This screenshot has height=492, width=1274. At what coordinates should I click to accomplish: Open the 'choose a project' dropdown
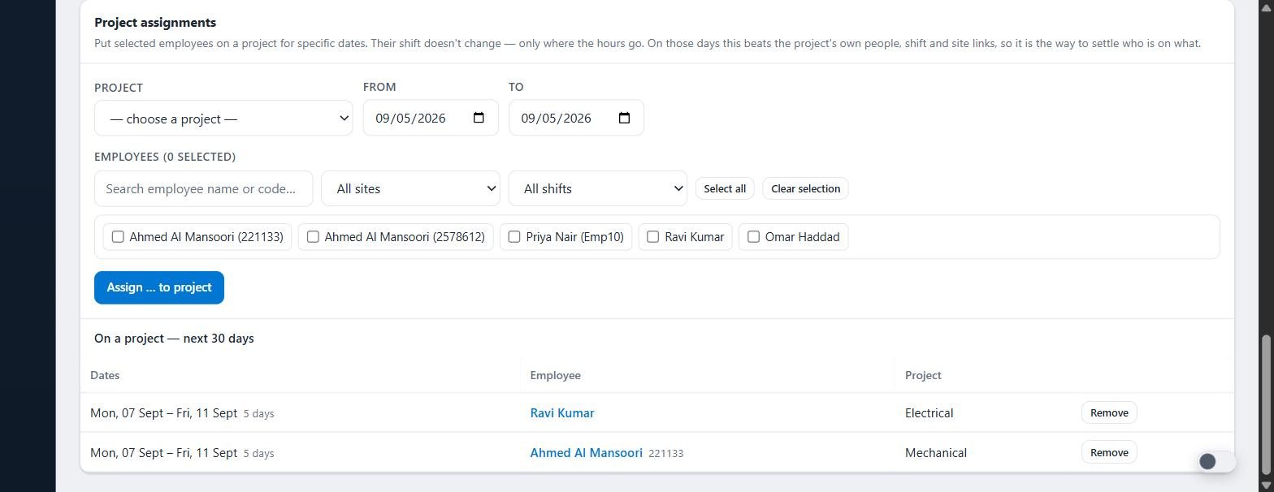pyautogui.click(x=223, y=119)
